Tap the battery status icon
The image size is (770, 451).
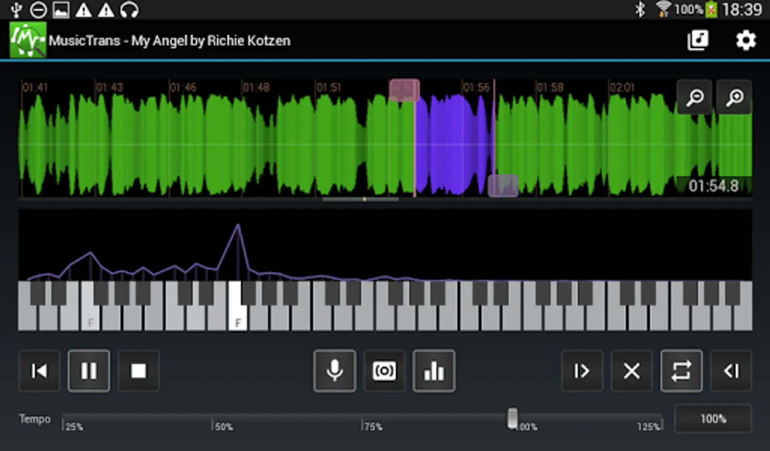click(x=711, y=10)
